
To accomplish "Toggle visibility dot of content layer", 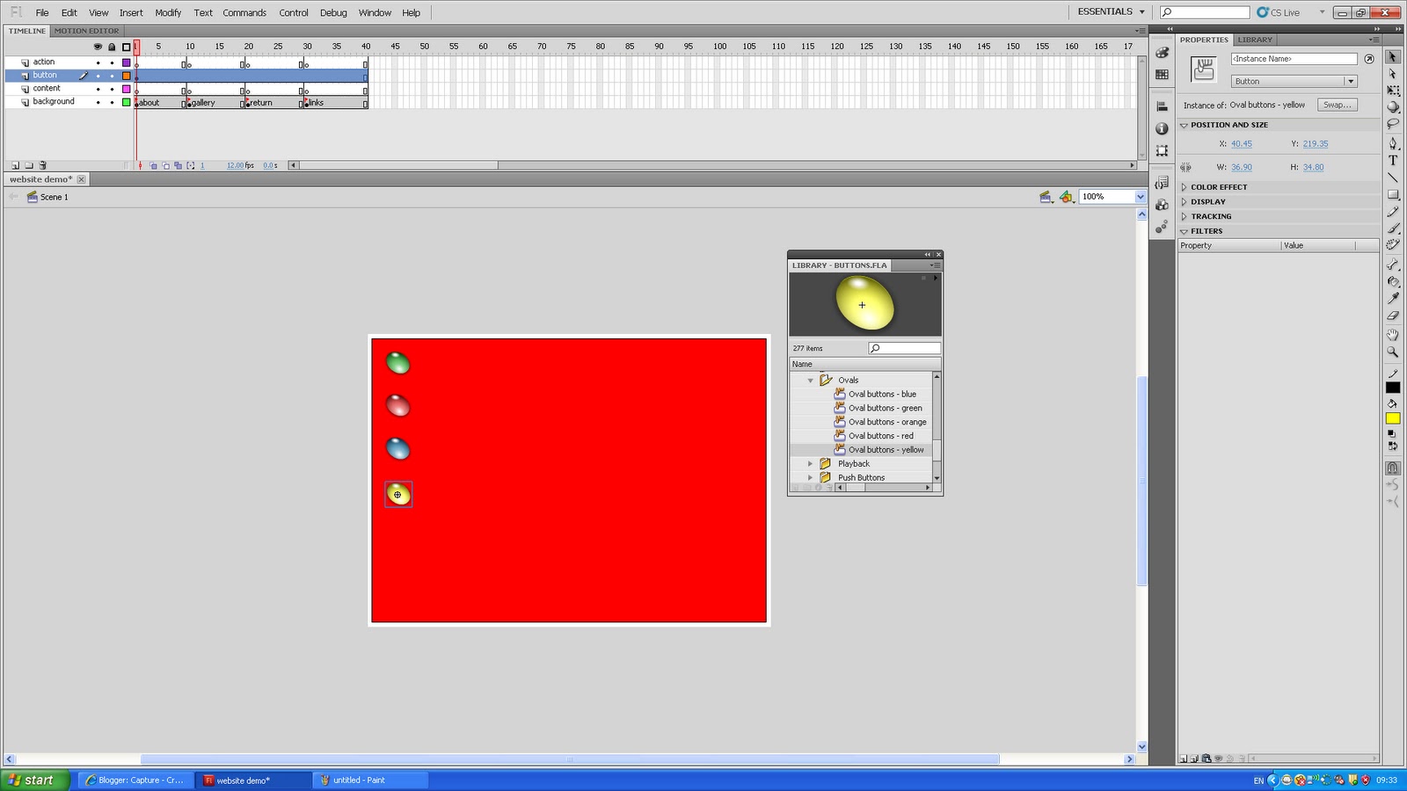I will (98, 89).
